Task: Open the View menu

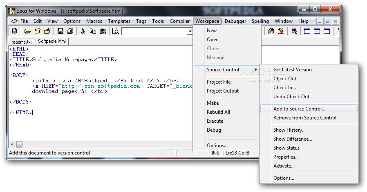Action: click(52, 21)
